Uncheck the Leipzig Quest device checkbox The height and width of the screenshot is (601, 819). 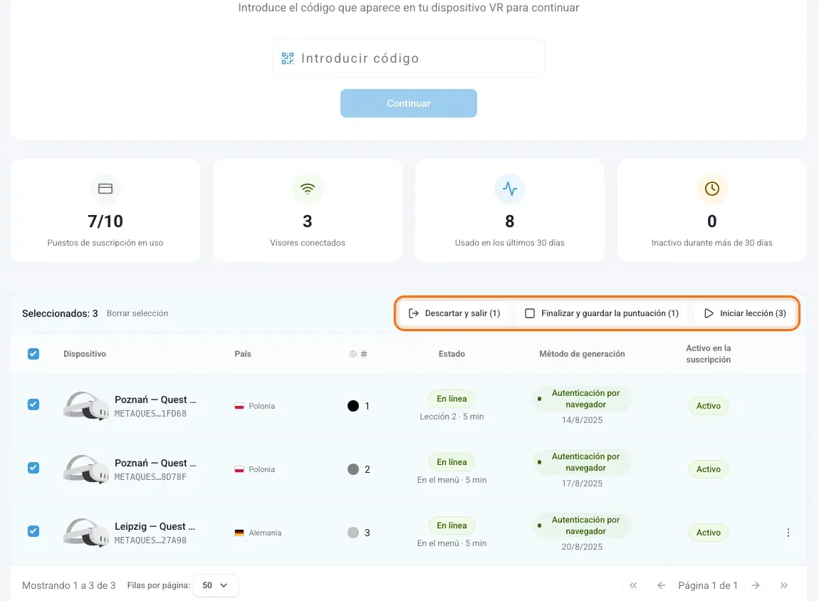click(33, 531)
